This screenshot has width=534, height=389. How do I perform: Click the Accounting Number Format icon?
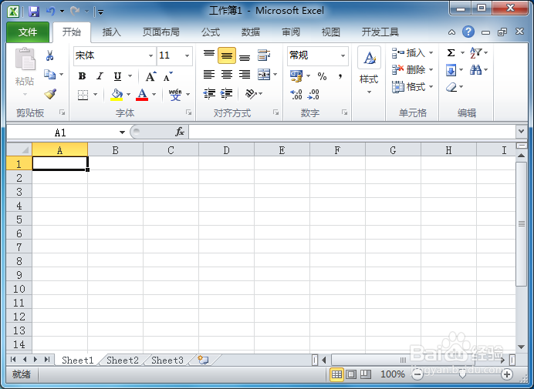point(296,75)
